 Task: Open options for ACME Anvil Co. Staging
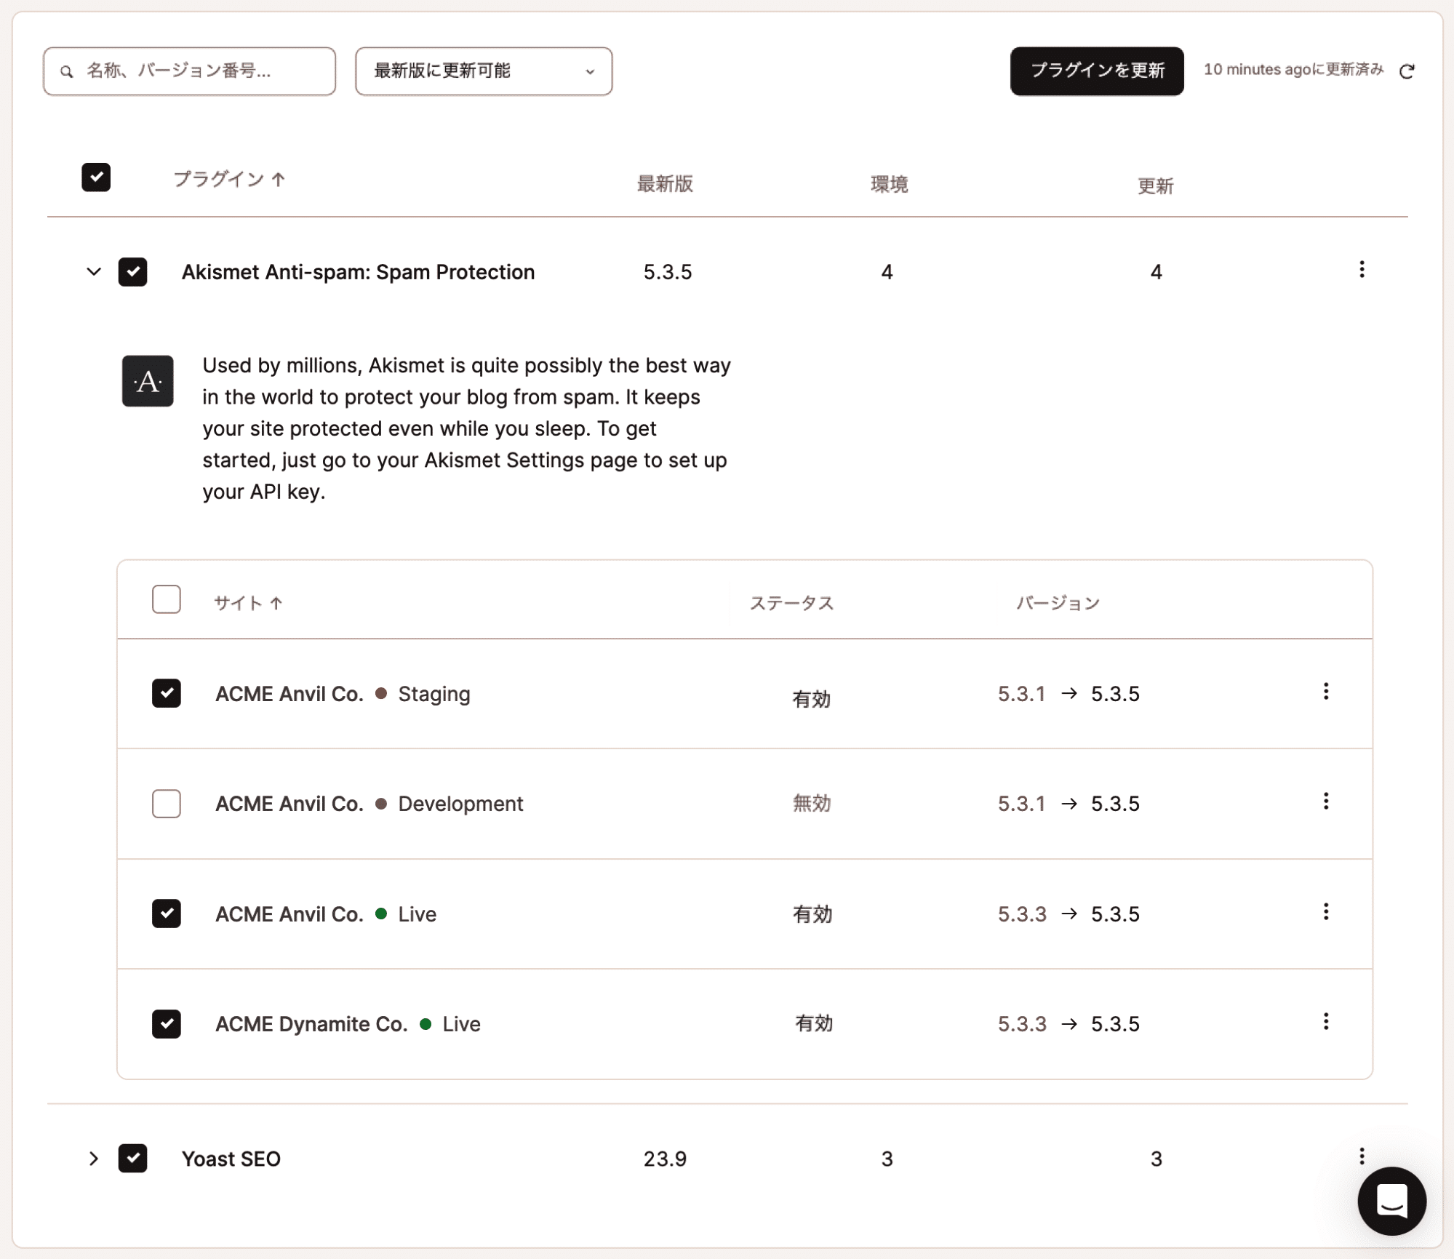pyautogui.click(x=1326, y=692)
